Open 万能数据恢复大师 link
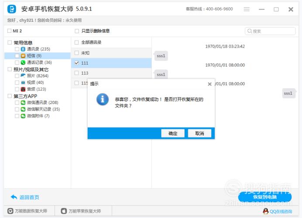Viewport: 302px width, 218px height. [x=31, y=211]
